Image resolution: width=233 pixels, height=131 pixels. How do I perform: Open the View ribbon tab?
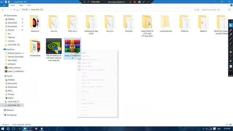click(x=29, y=5)
